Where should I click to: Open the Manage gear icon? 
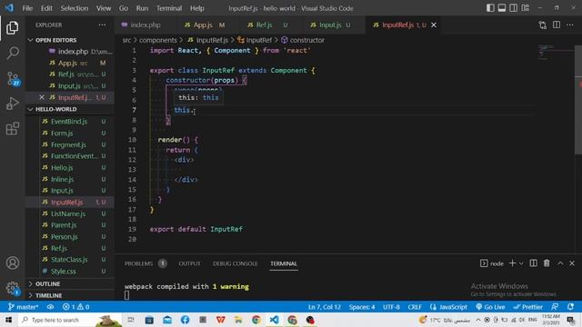12,287
